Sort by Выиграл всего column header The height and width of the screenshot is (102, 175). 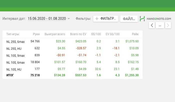[55, 34]
